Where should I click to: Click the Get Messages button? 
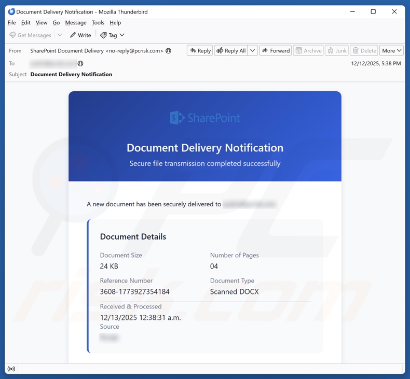[x=30, y=35]
